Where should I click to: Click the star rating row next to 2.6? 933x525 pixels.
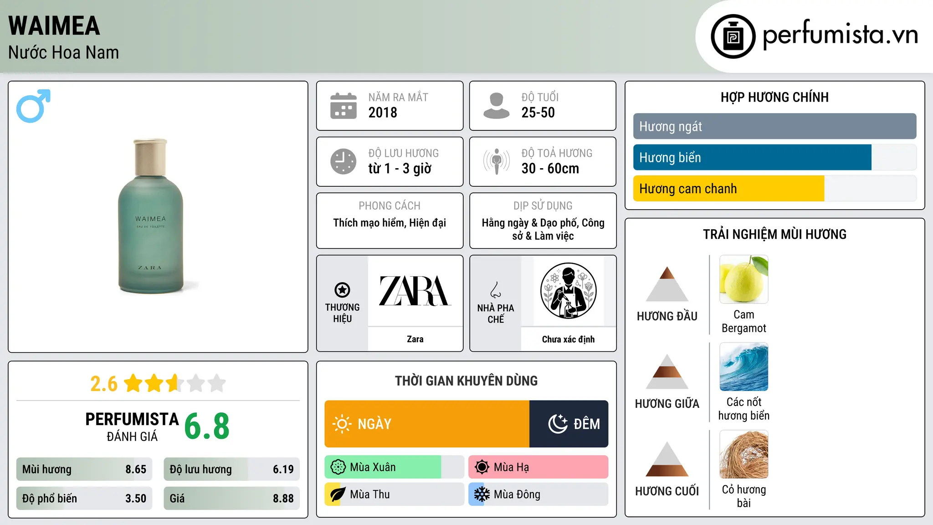(x=175, y=383)
